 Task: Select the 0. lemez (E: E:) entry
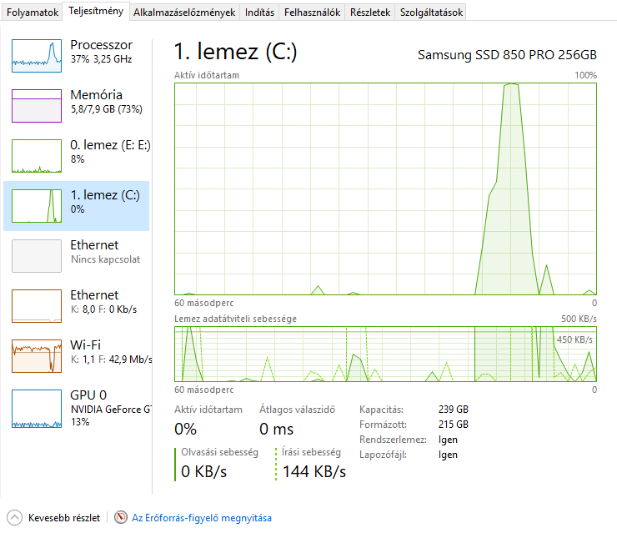pos(77,156)
